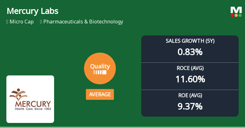Image resolution: width=245 pixels, height=128 pixels.
Task: Click the AVERAGE rating button
Action: 100,94
